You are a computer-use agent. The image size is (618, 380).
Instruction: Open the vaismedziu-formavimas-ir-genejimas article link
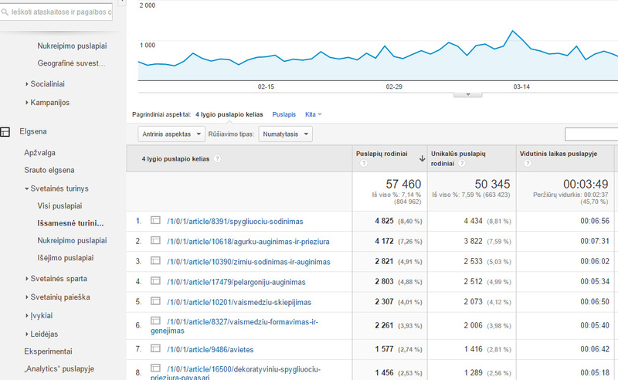235,326
